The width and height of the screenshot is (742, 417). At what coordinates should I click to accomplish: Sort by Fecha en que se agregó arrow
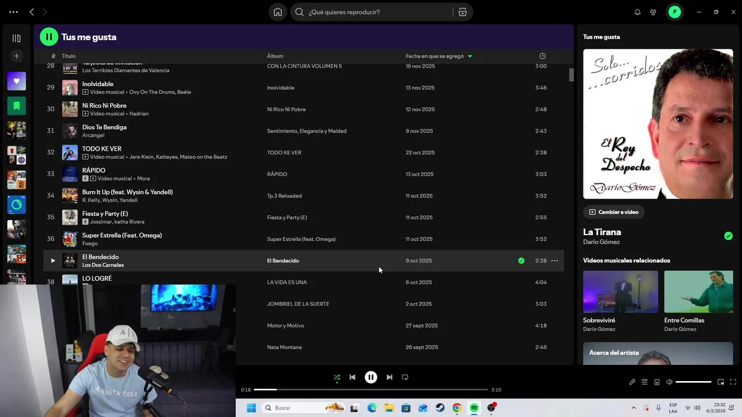(x=470, y=56)
